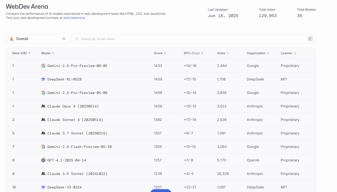Image resolution: width=337 pixels, height=192 pixels.
Task: Click the Google icon beside Gemini-2.5-Pro-Preview-06-05
Action: tap(43, 66)
